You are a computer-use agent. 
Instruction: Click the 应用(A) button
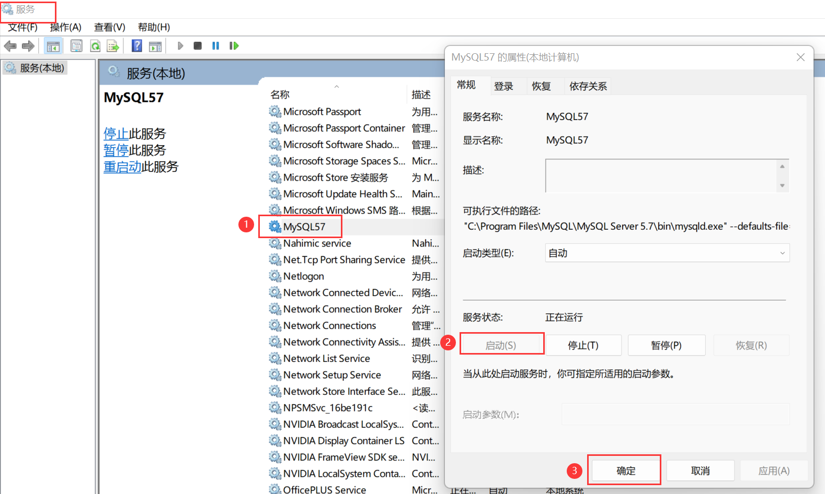point(774,471)
